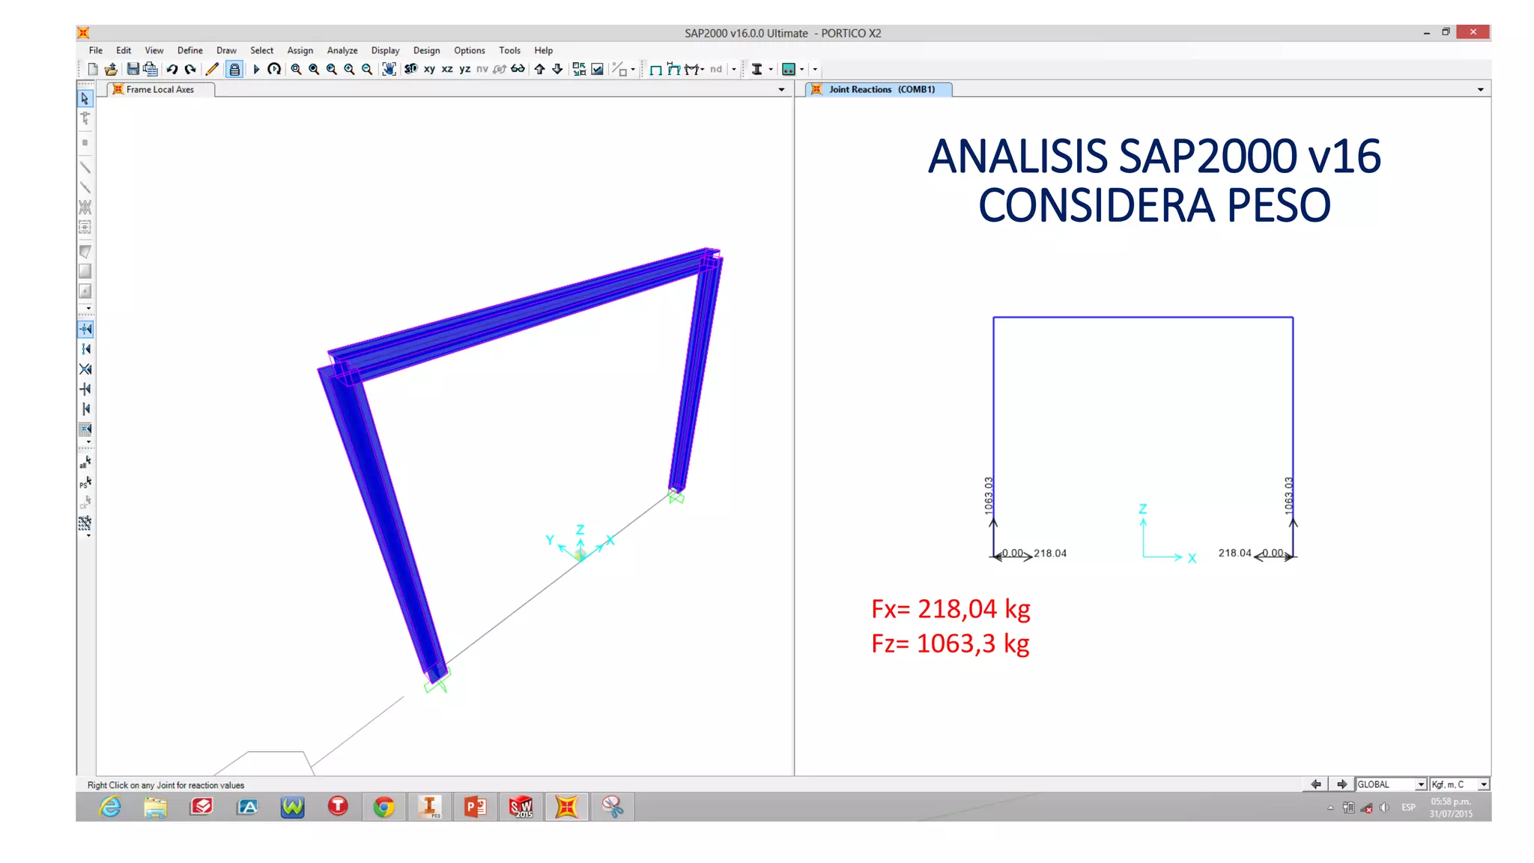Move down in the list with the down arrow

click(x=557, y=69)
